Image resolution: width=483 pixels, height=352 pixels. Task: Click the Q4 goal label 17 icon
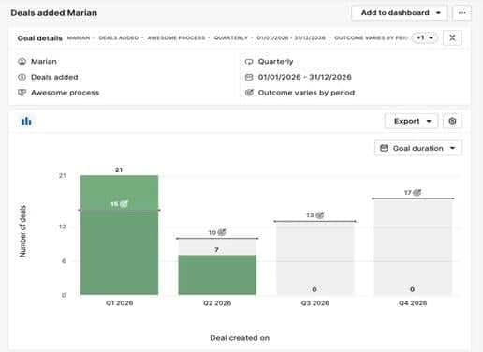click(417, 193)
